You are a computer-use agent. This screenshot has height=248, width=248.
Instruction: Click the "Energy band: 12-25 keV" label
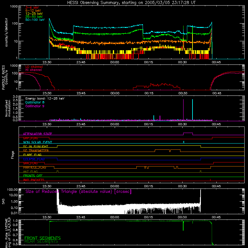pos(45,99)
